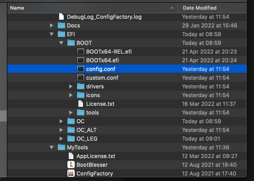
Task: Expand the OC_ALT folder
Action: [x=61, y=130]
